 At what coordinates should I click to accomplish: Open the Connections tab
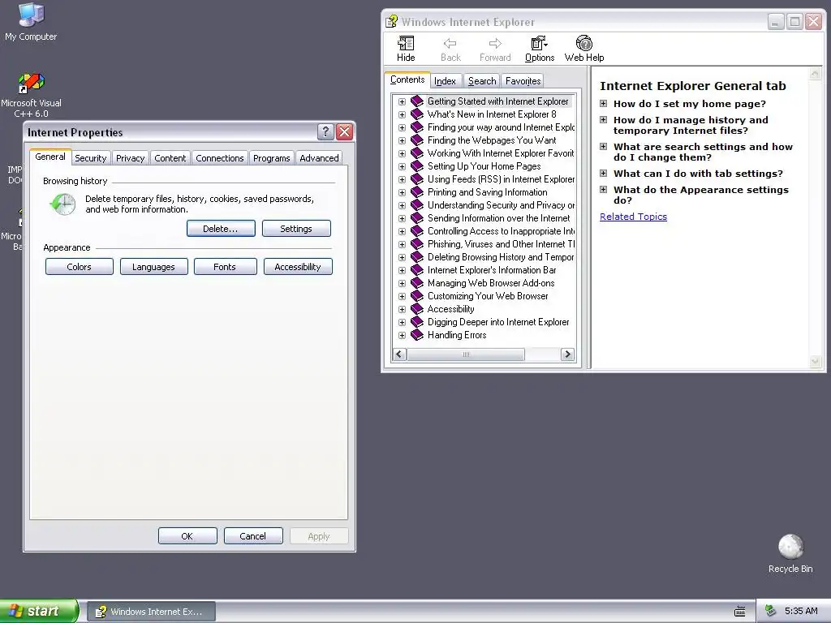click(220, 158)
